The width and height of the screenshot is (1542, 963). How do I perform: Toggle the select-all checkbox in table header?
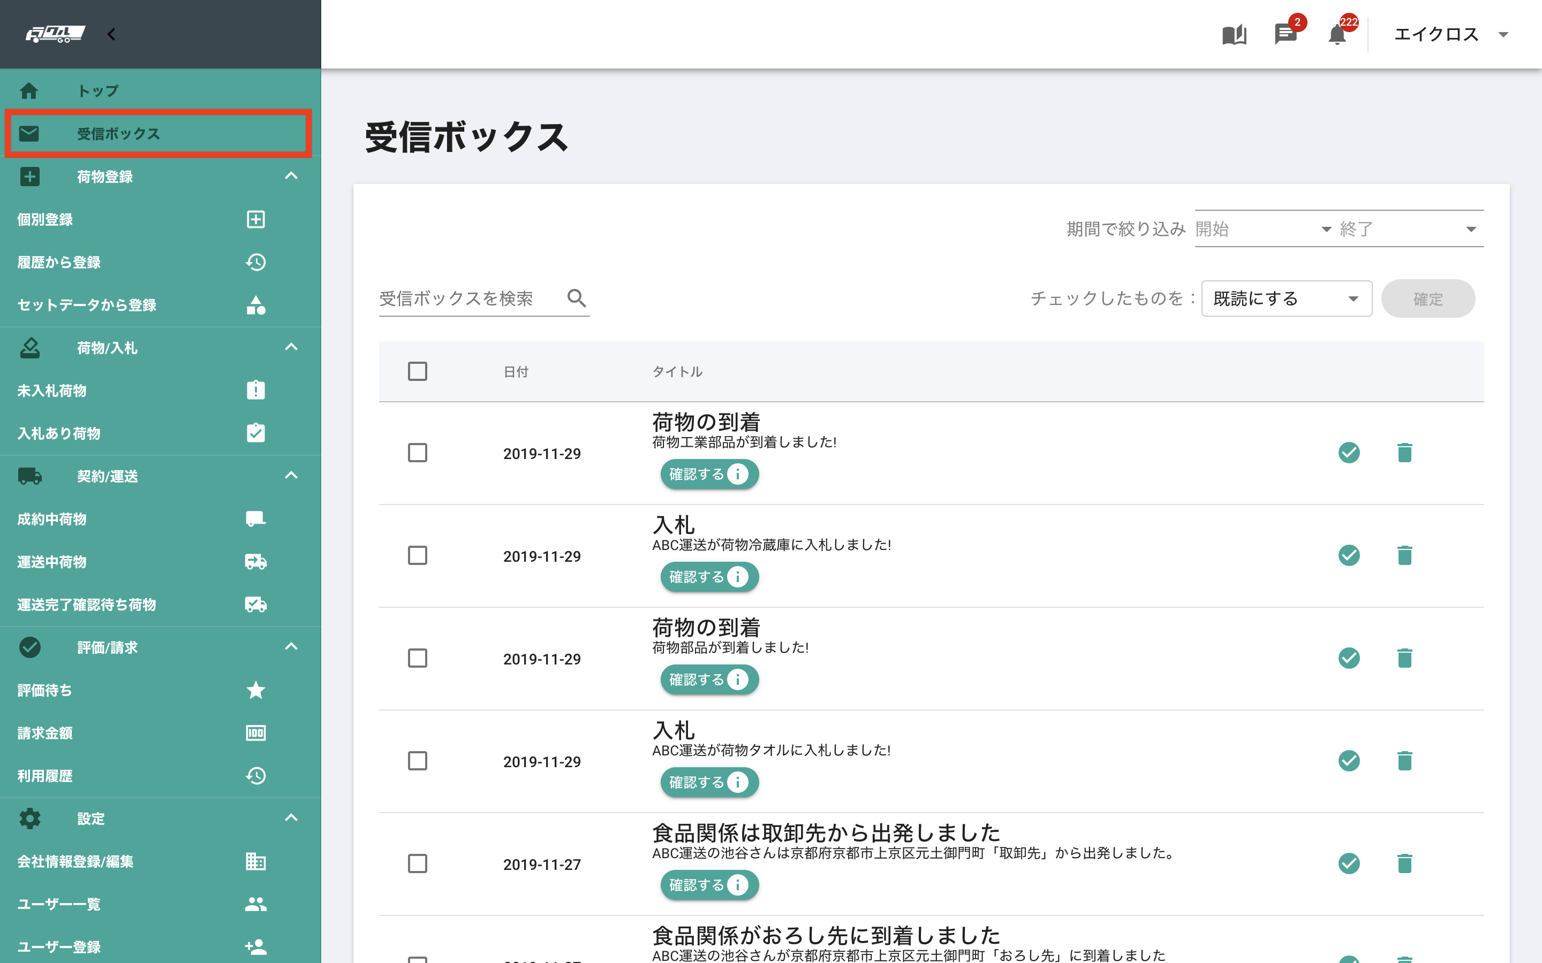pos(418,371)
